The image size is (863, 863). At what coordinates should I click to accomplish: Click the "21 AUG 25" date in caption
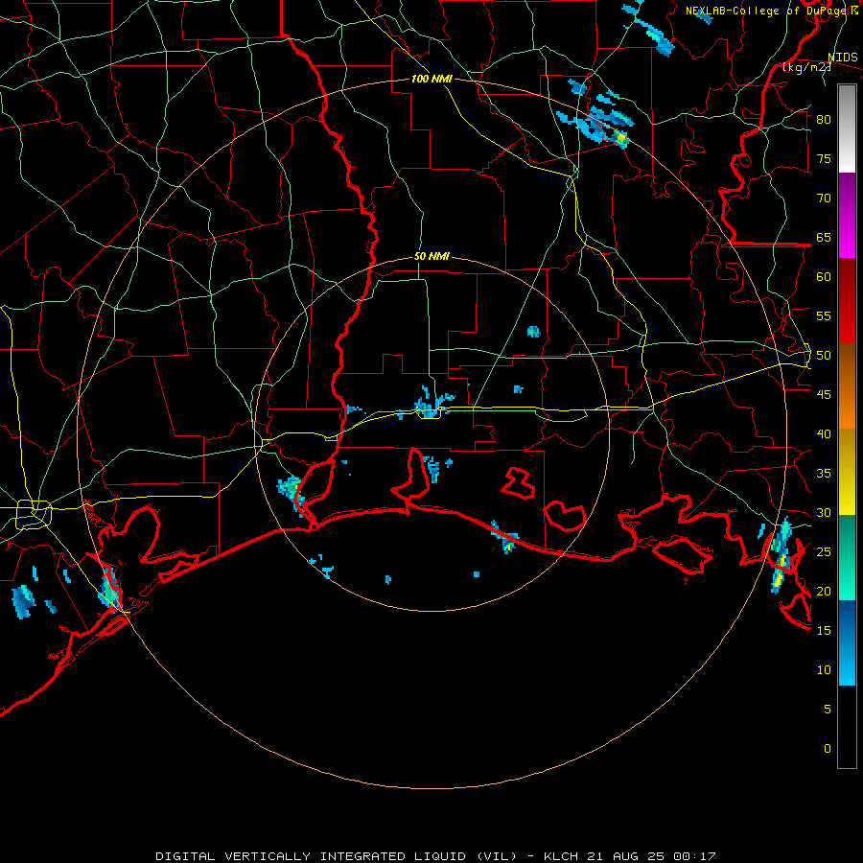[624, 856]
